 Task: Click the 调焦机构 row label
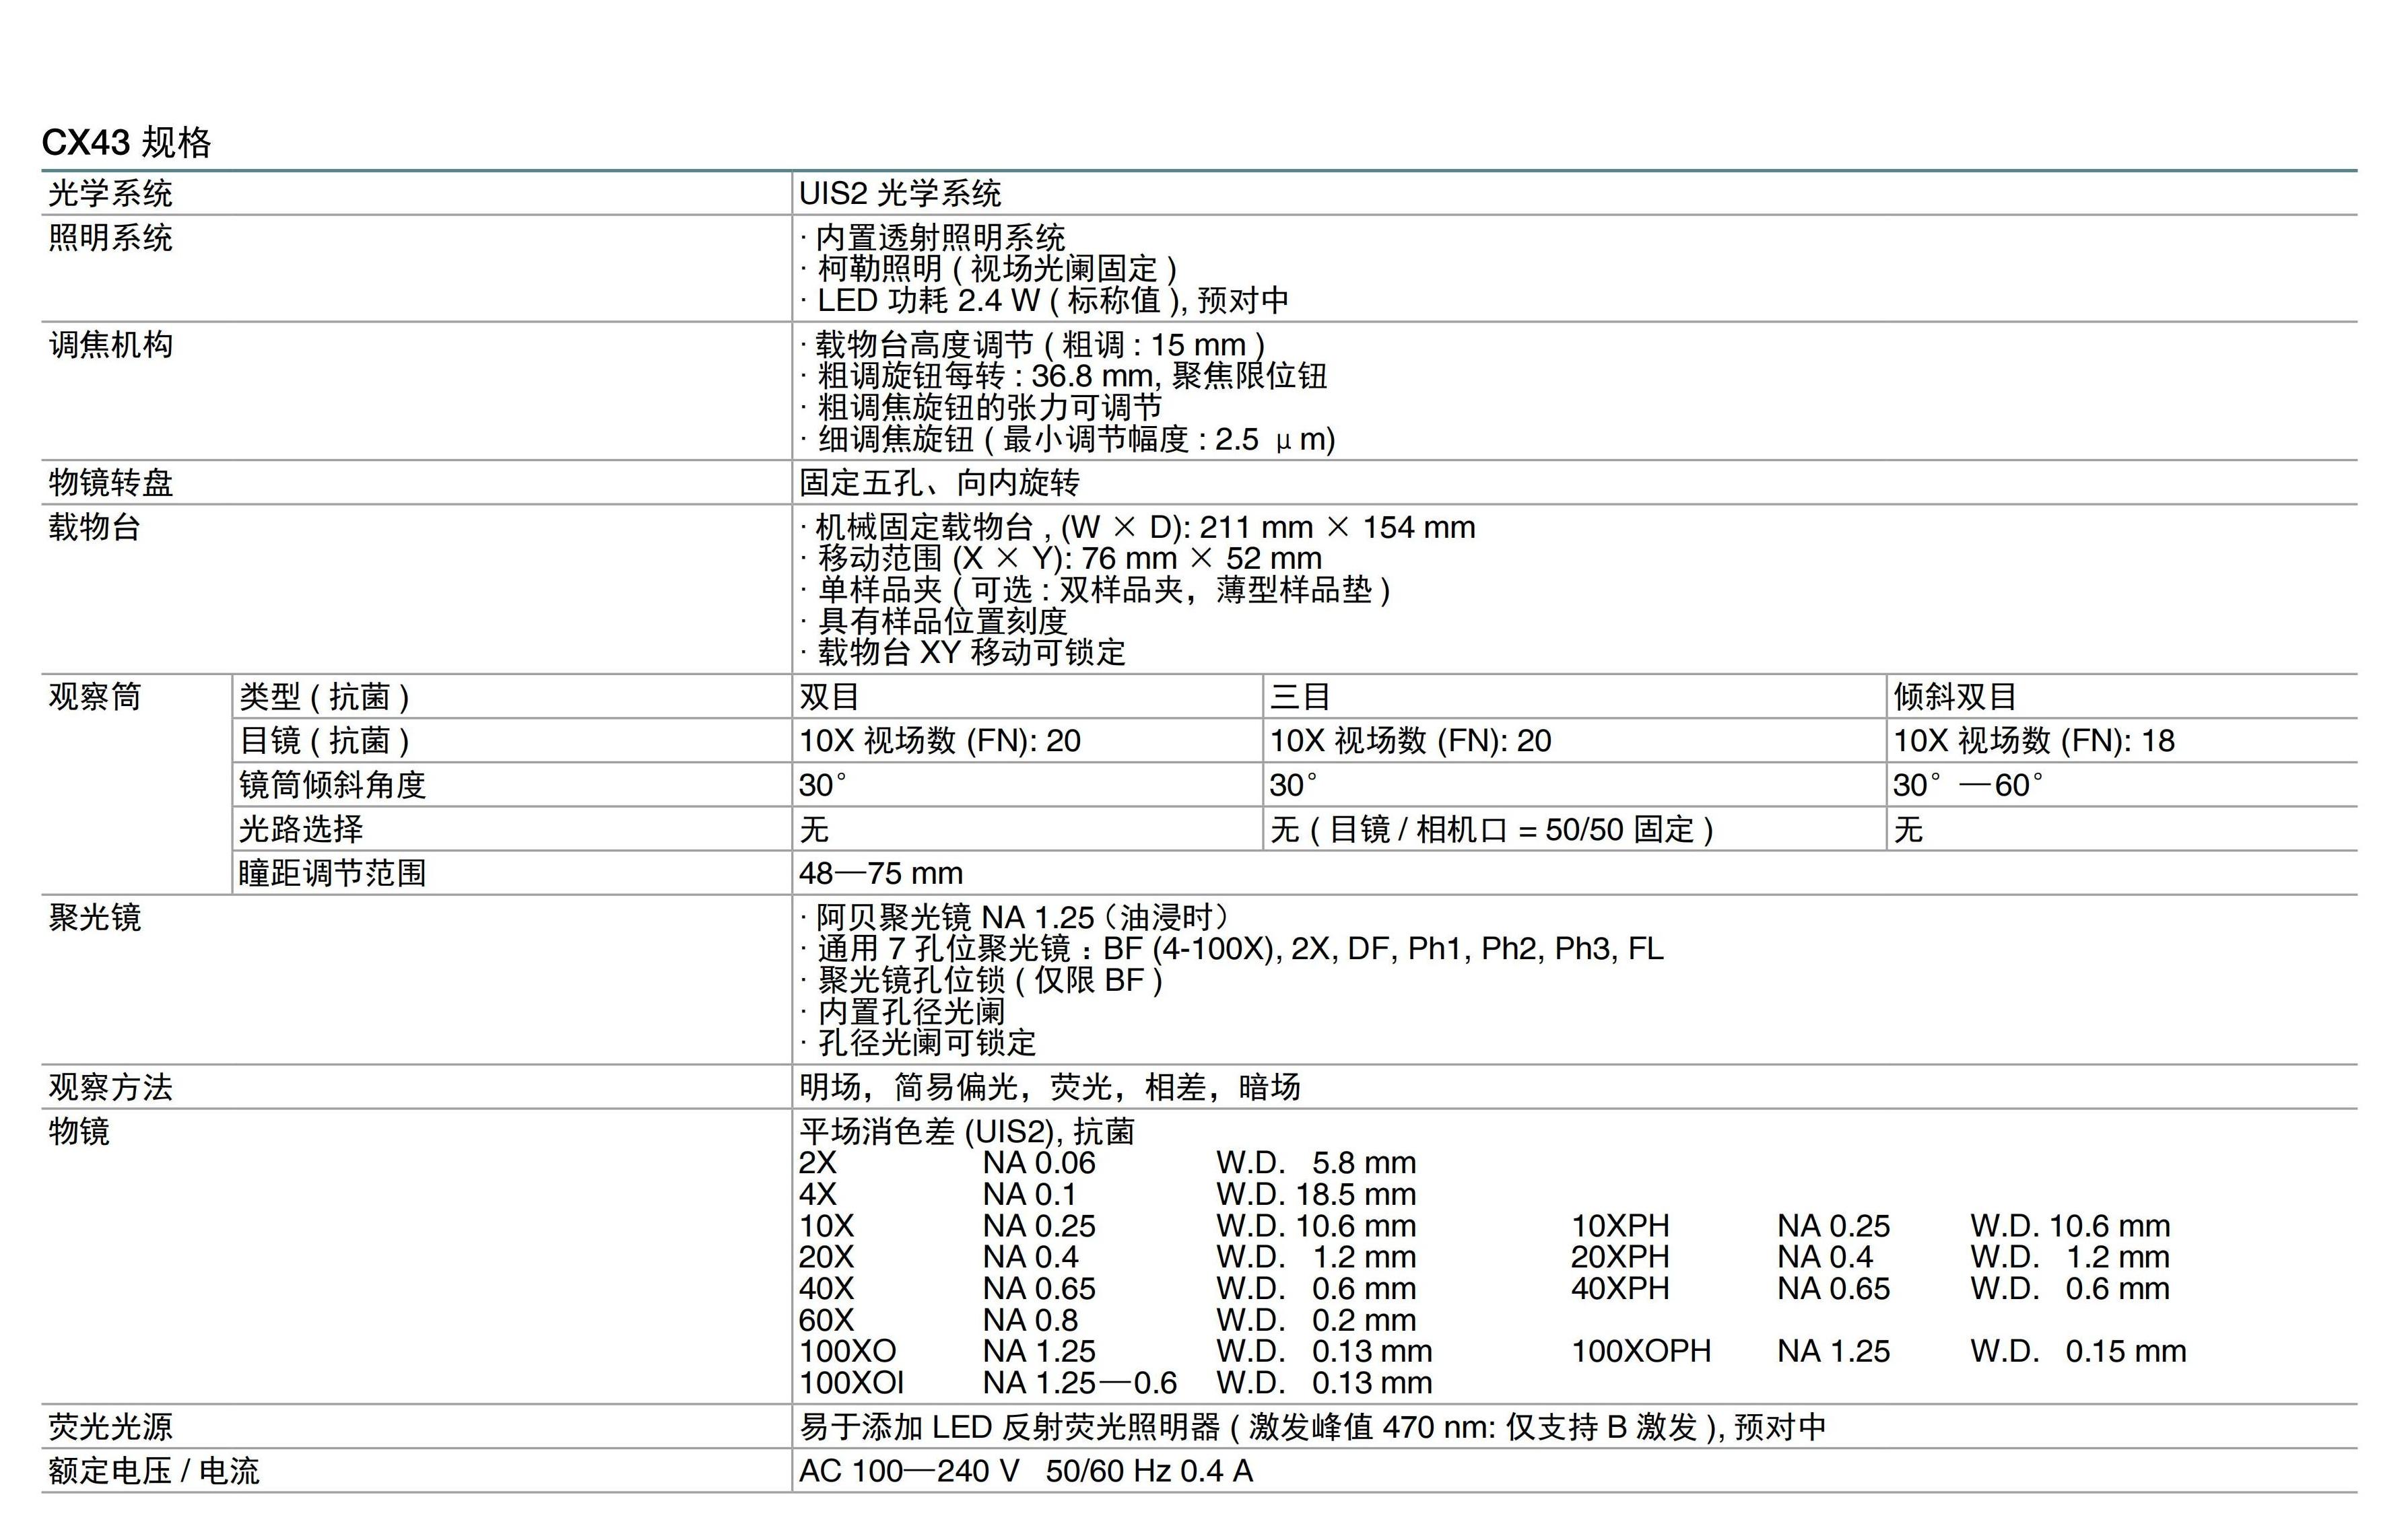(x=110, y=345)
